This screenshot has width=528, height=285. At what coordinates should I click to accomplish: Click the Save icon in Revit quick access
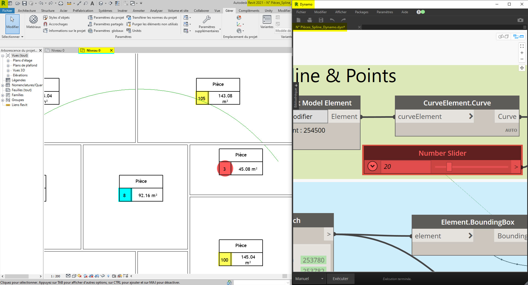pyautogui.click(x=24, y=3)
